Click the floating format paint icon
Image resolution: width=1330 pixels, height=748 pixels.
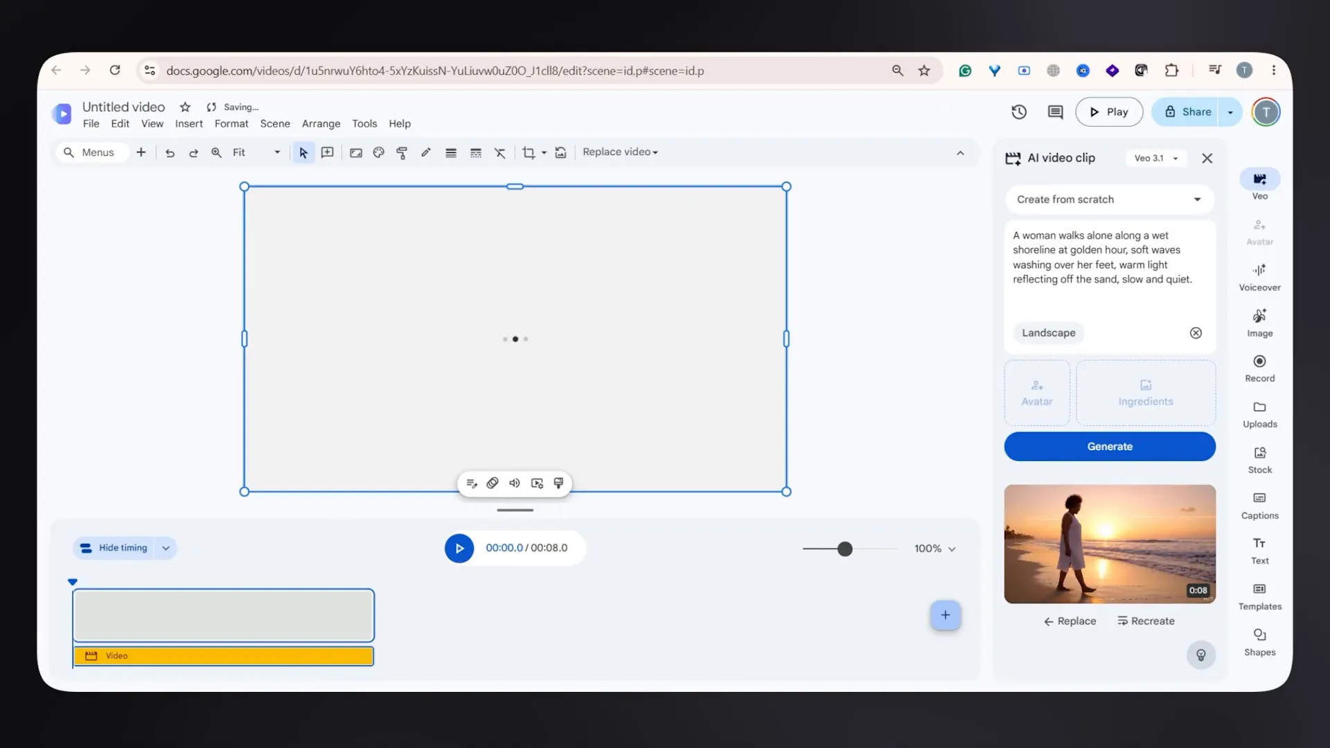click(558, 483)
